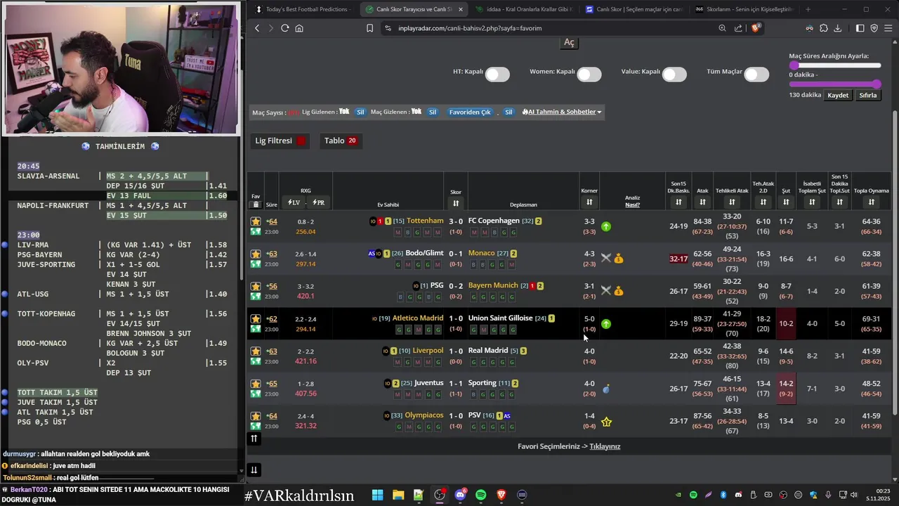Toggle the Value: Kapalı switch
Viewport: 899px width, 506px height.
(674, 74)
